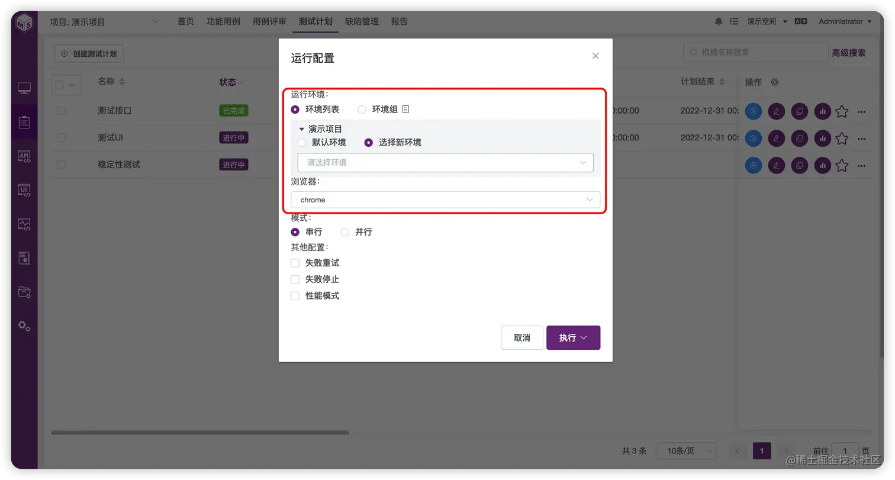
Task: Enable the 失败重试 checkbox
Action: [x=294, y=263]
